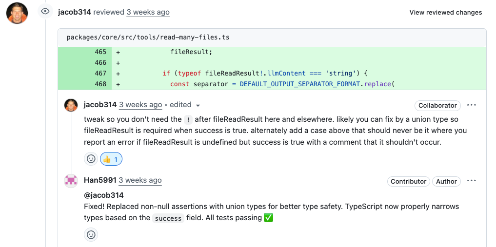Click jacob314's large profile avatar
This screenshot has height=247, width=496.
click(17, 13)
